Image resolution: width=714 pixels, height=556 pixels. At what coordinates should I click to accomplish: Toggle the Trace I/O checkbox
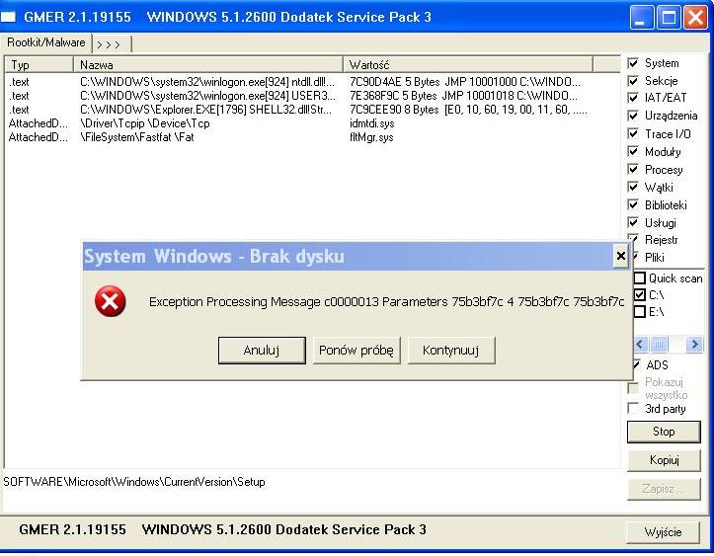tap(633, 133)
